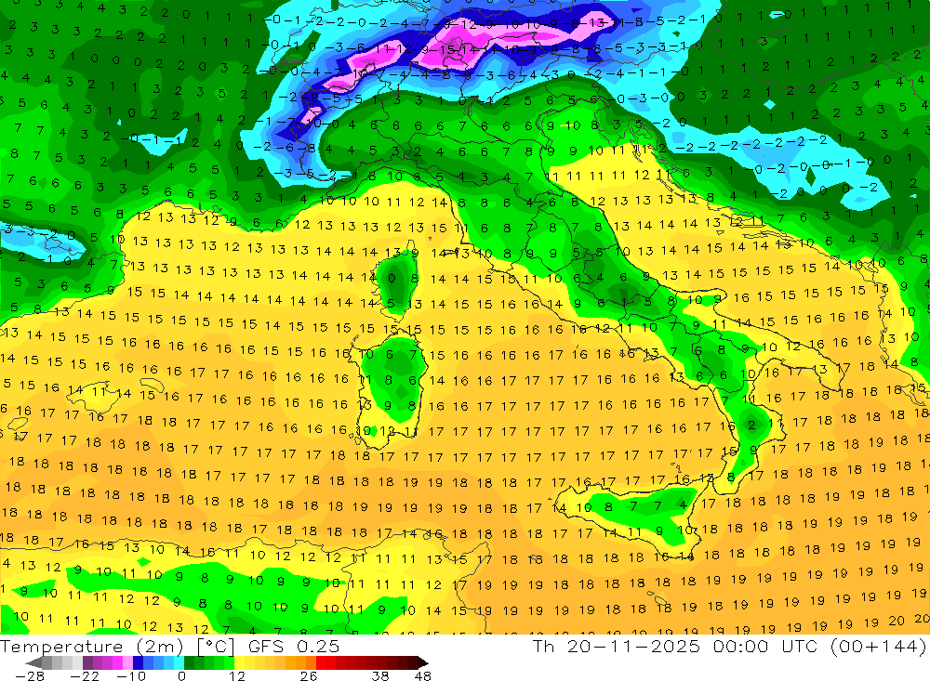Pick the darkest green legend swatch right of 0

[189, 662]
